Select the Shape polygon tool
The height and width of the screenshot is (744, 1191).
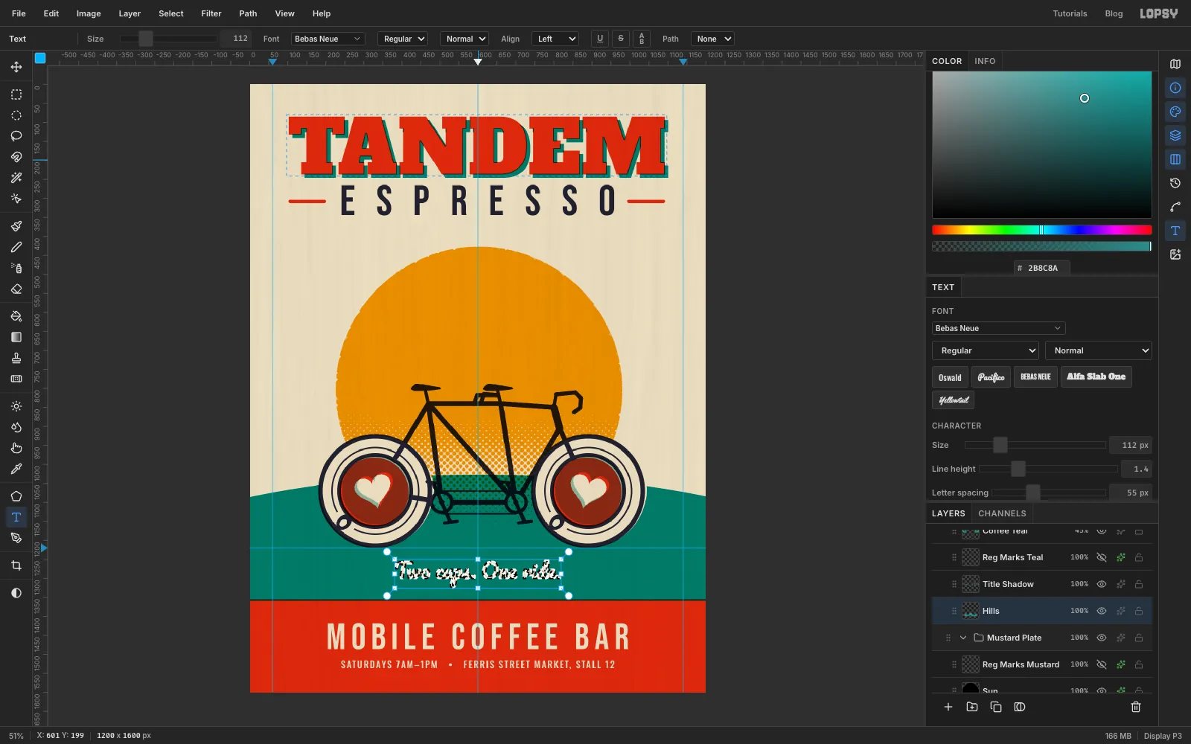tap(16, 496)
